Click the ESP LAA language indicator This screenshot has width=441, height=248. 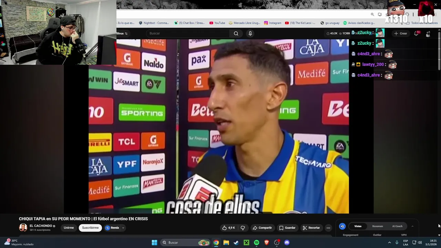[406, 242]
